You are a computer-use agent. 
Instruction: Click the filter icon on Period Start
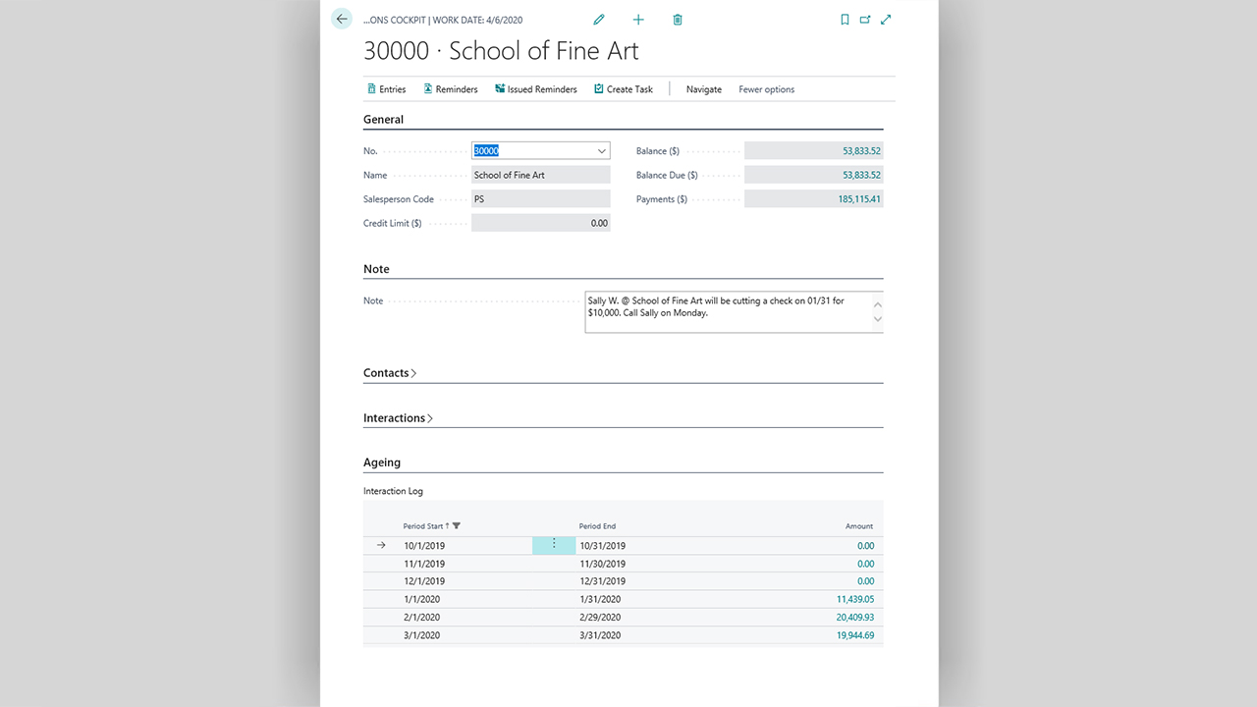pos(457,526)
